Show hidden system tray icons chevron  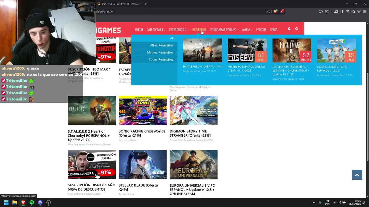click(x=314, y=202)
